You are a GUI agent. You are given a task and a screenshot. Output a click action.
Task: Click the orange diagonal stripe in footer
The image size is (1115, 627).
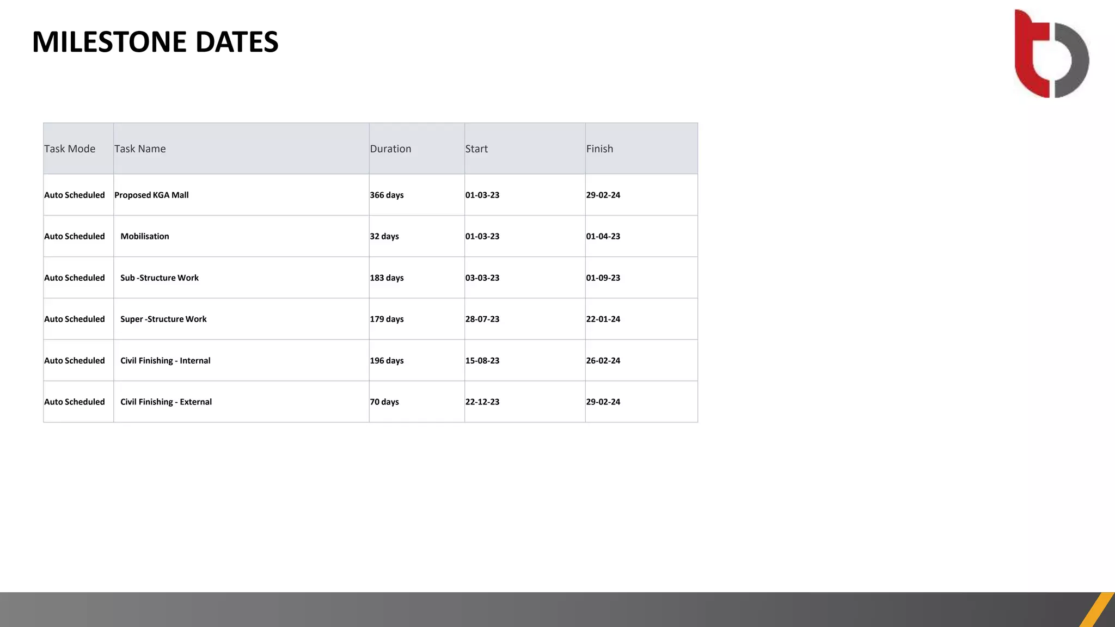(1098, 610)
